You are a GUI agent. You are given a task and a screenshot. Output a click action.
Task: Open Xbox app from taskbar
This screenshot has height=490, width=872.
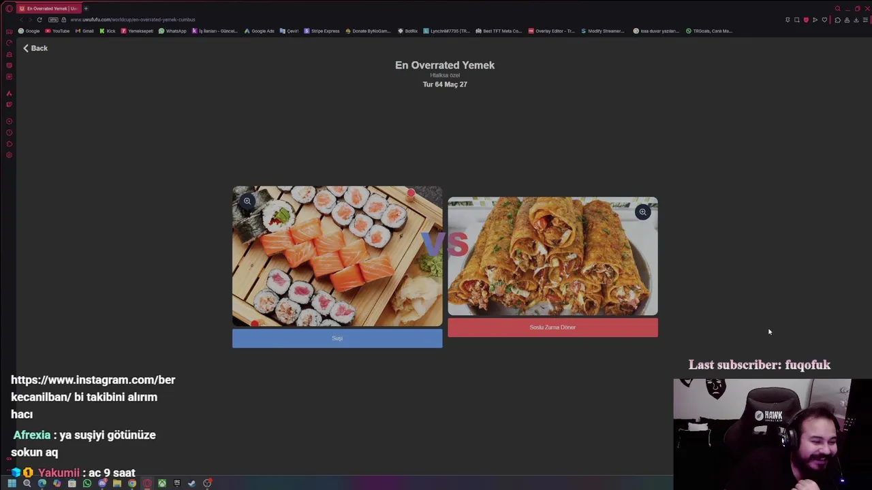[x=162, y=483]
